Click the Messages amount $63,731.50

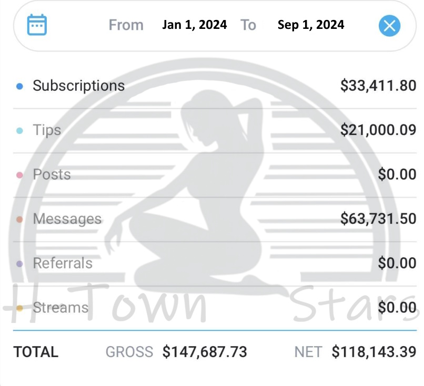pyautogui.click(x=378, y=219)
